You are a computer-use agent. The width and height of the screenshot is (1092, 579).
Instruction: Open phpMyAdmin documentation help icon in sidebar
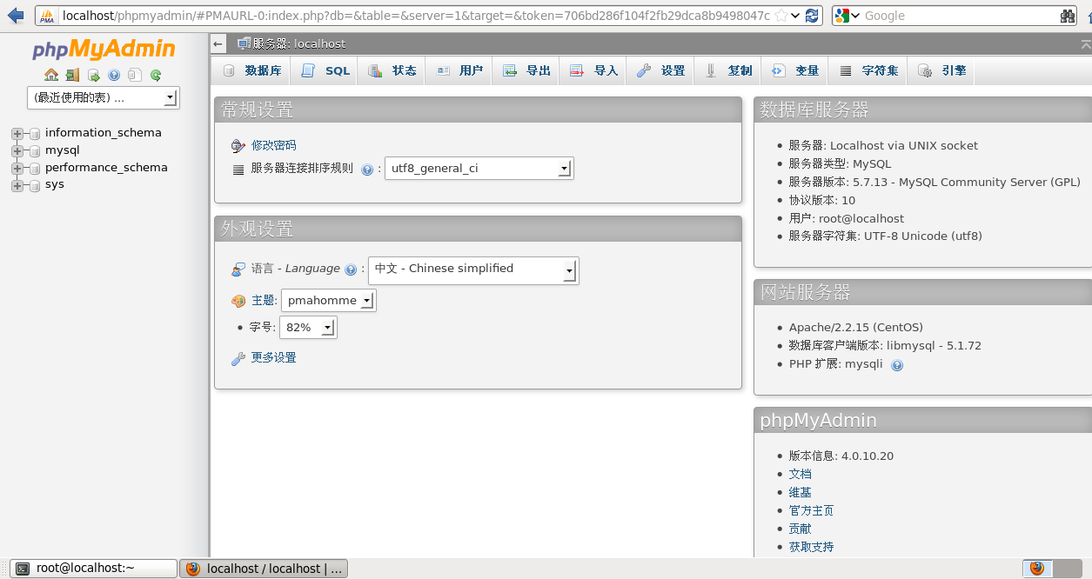114,75
